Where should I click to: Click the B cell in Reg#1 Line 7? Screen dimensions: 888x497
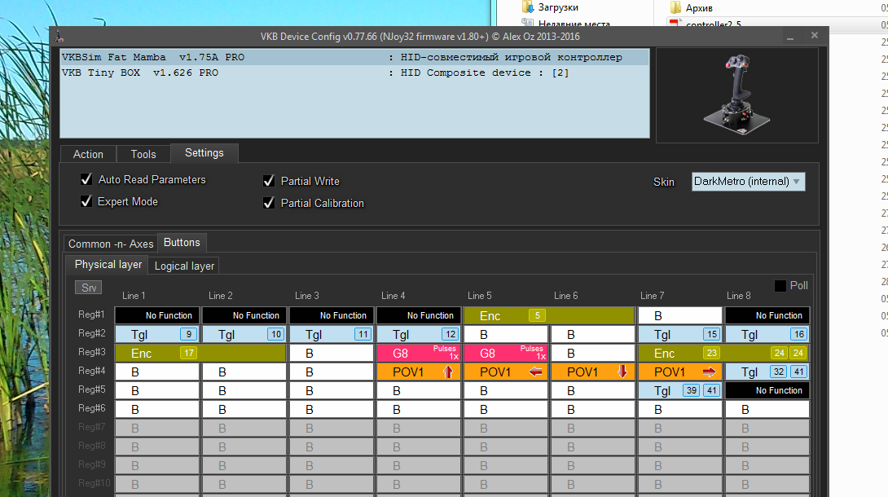pyautogui.click(x=680, y=315)
